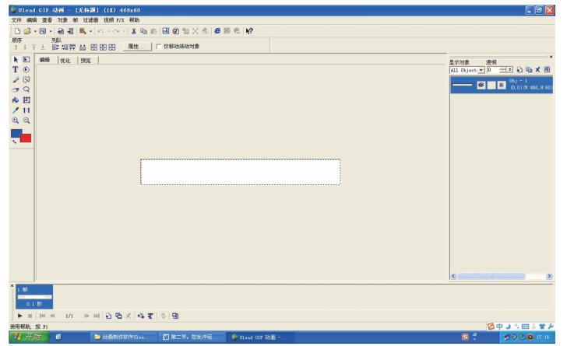
Task: Select the red background color swatch
Action: point(26,138)
